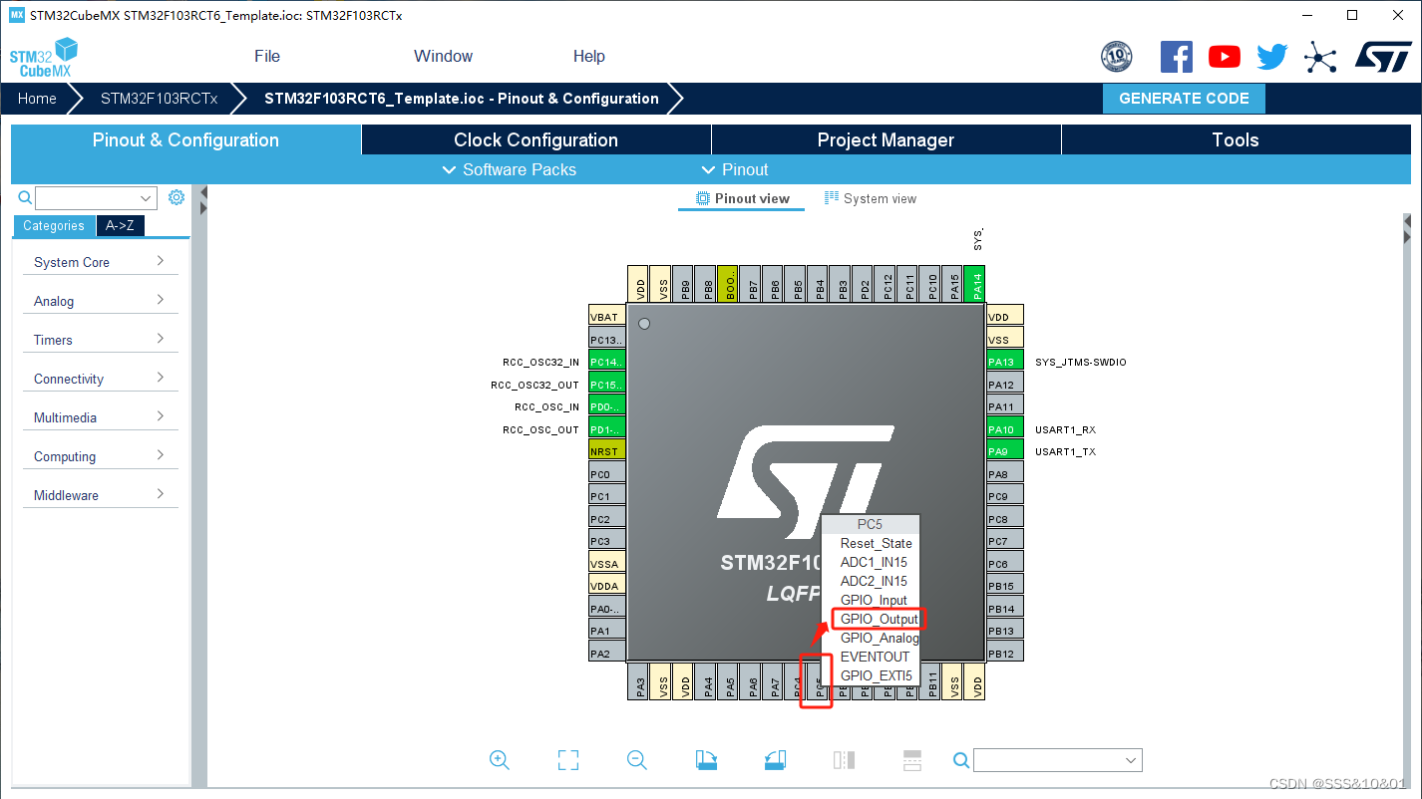Screen dimensions: 1422x799
Task: Click the horizontal split view icon
Action: (912, 760)
